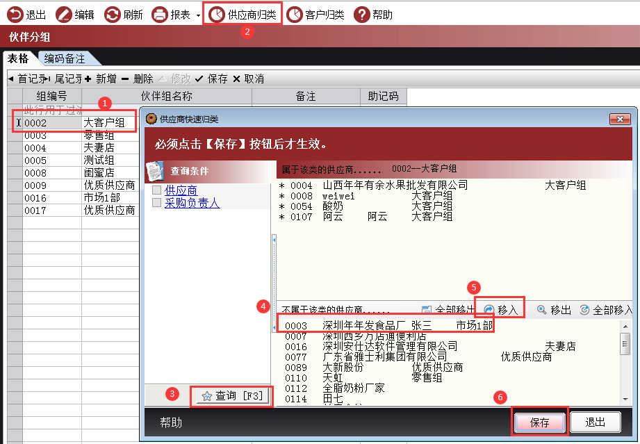
Task: Click the dialog 退出 button
Action: [595, 422]
